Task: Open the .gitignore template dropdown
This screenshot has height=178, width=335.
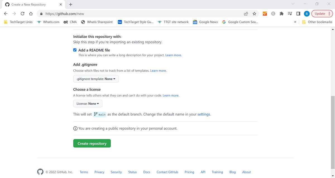Action: tap(96, 79)
